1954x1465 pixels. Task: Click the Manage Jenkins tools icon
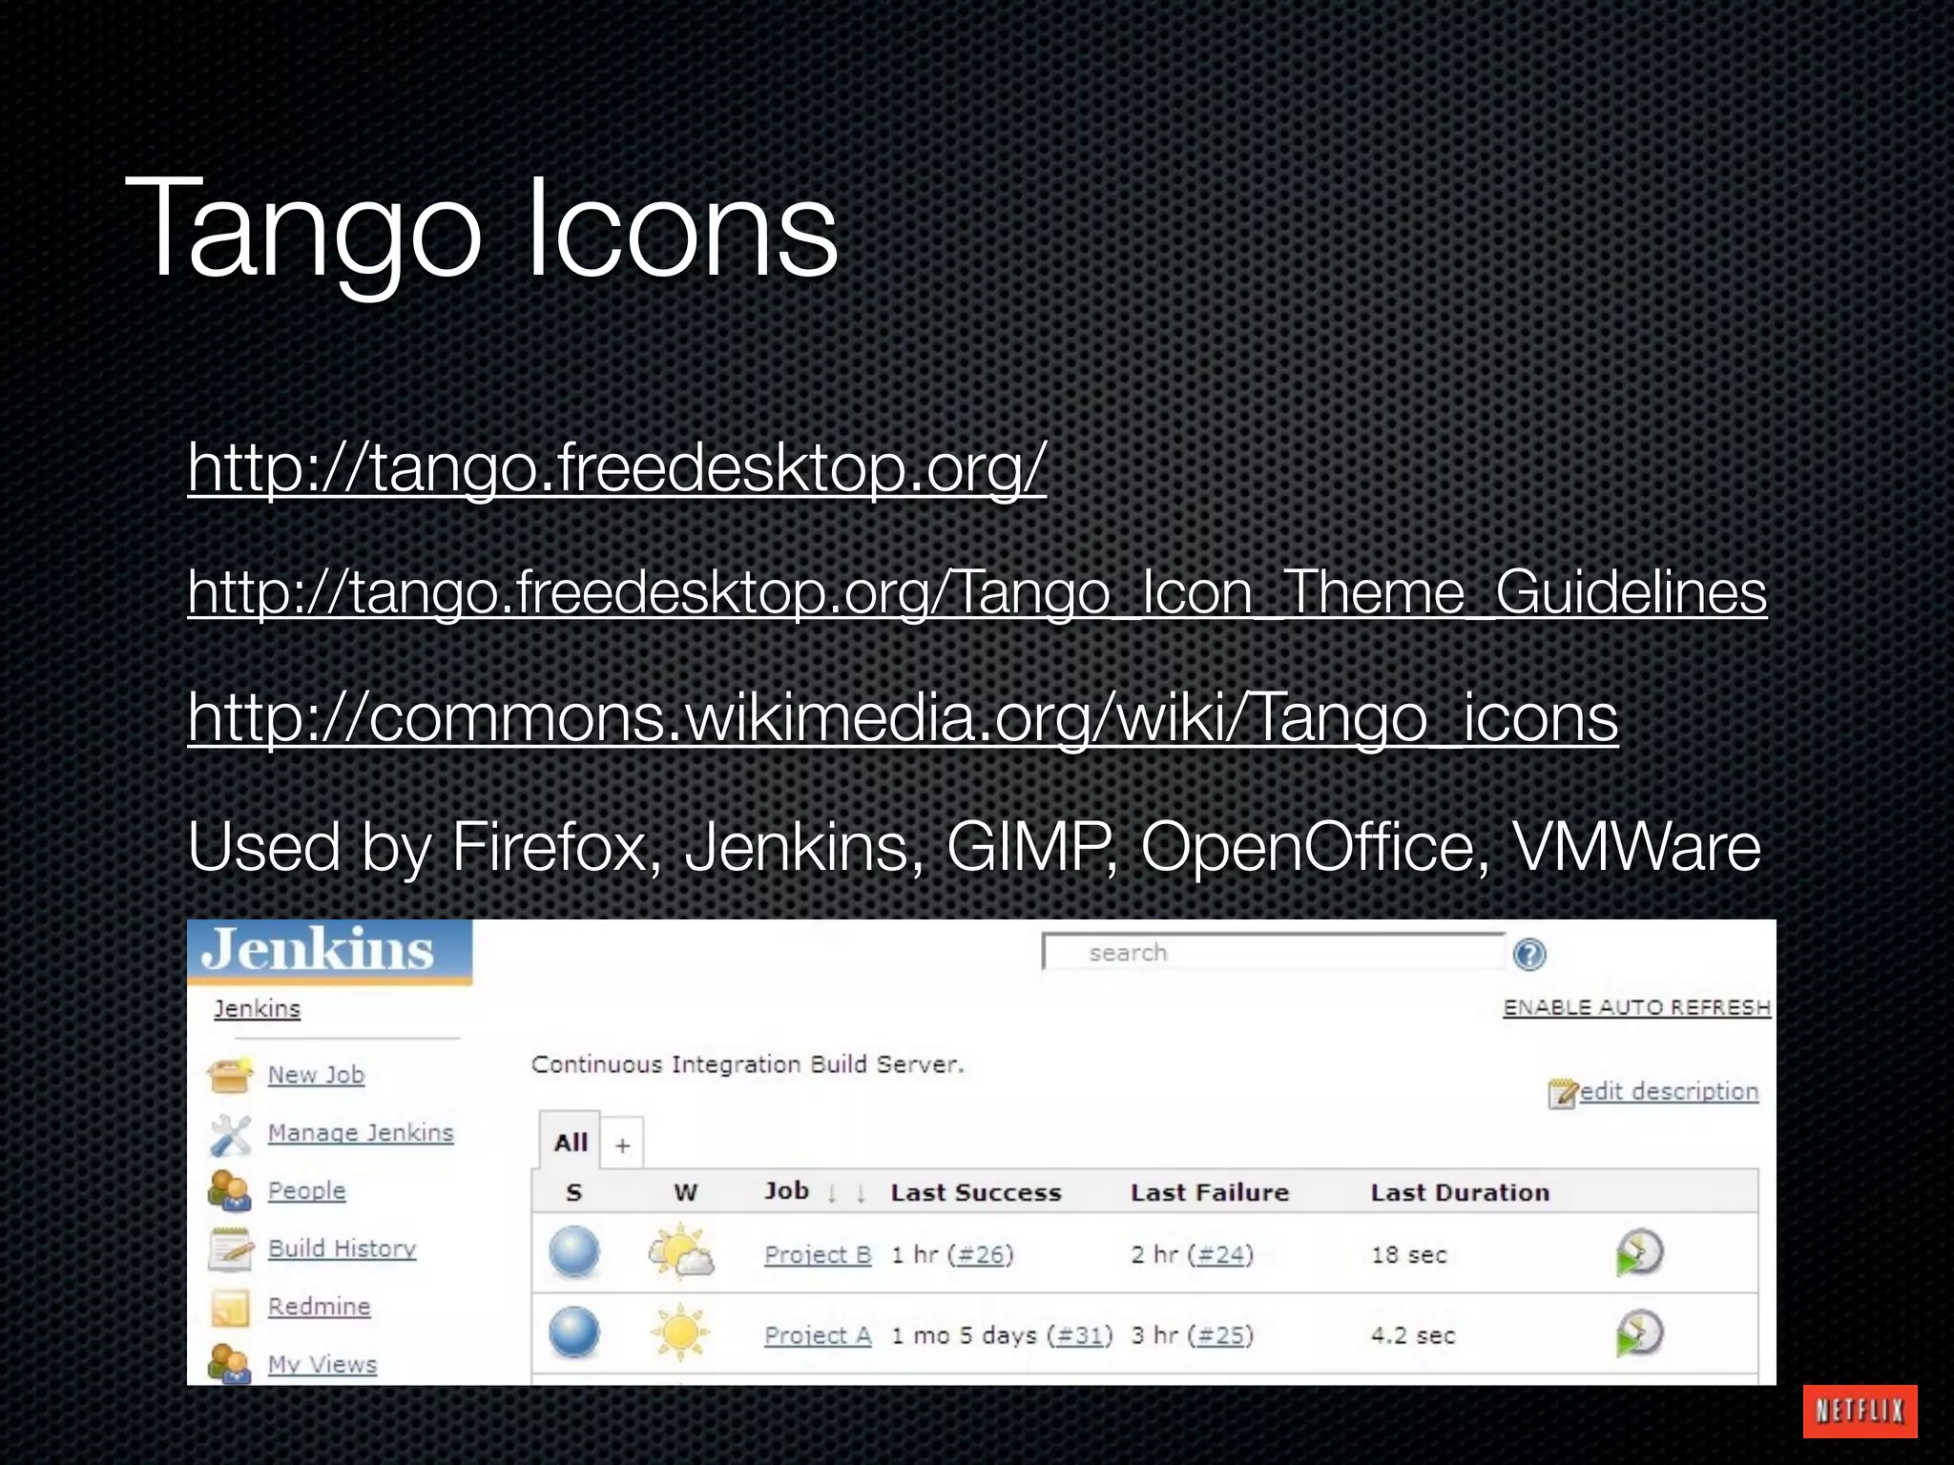coord(230,1133)
